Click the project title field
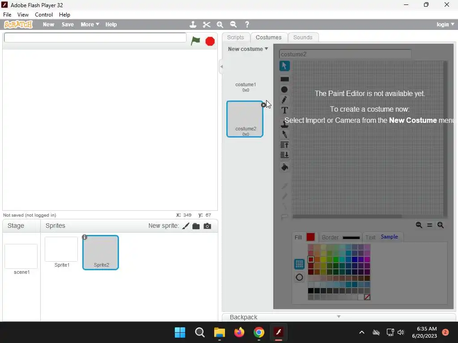458x343 pixels. (95, 38)
